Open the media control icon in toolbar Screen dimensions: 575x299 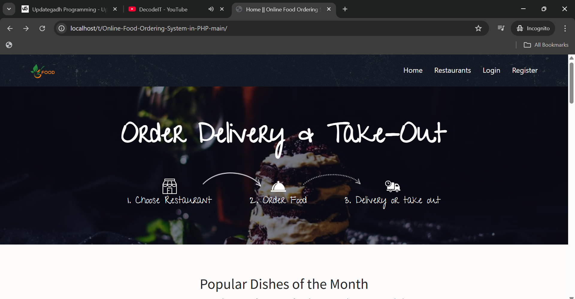[x=501, y=28]
